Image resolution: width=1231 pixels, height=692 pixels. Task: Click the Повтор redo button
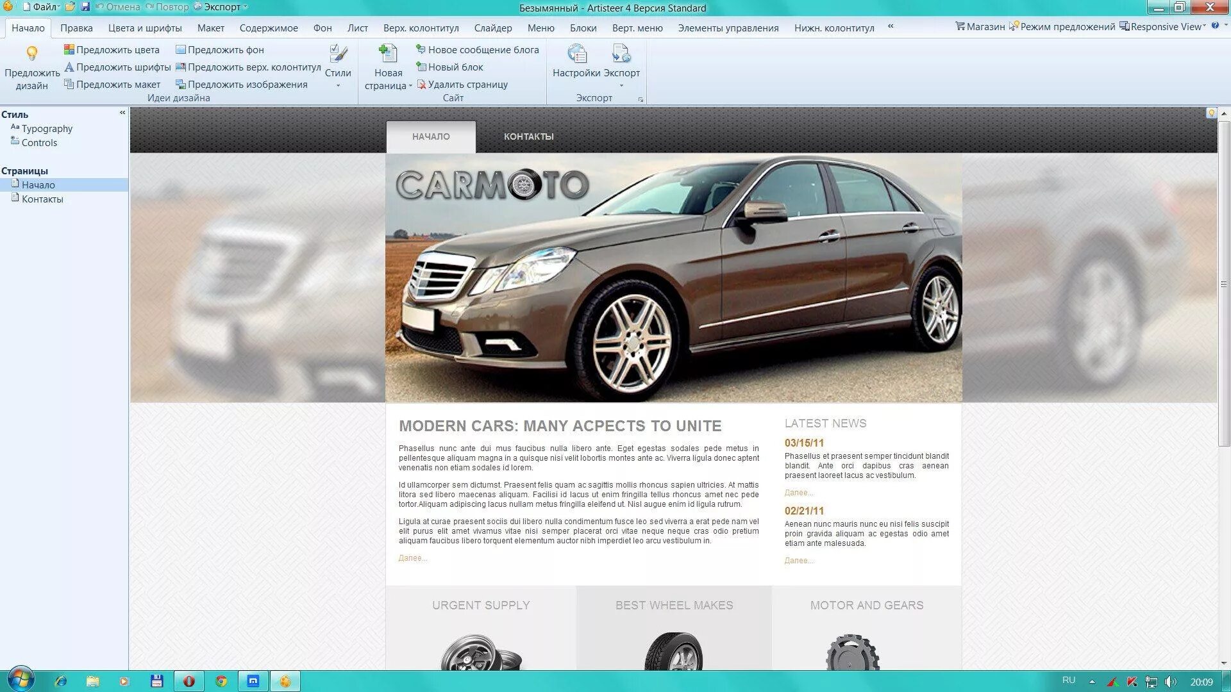click(167, 7)
